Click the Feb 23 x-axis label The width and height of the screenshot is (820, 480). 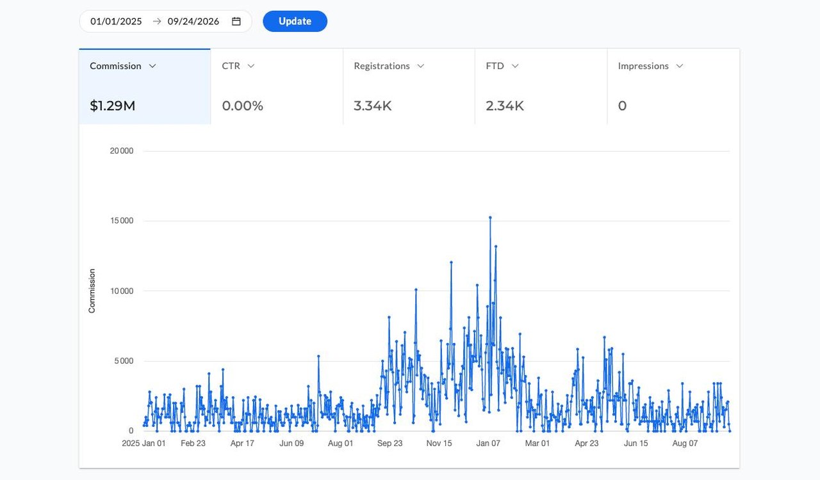193,443
